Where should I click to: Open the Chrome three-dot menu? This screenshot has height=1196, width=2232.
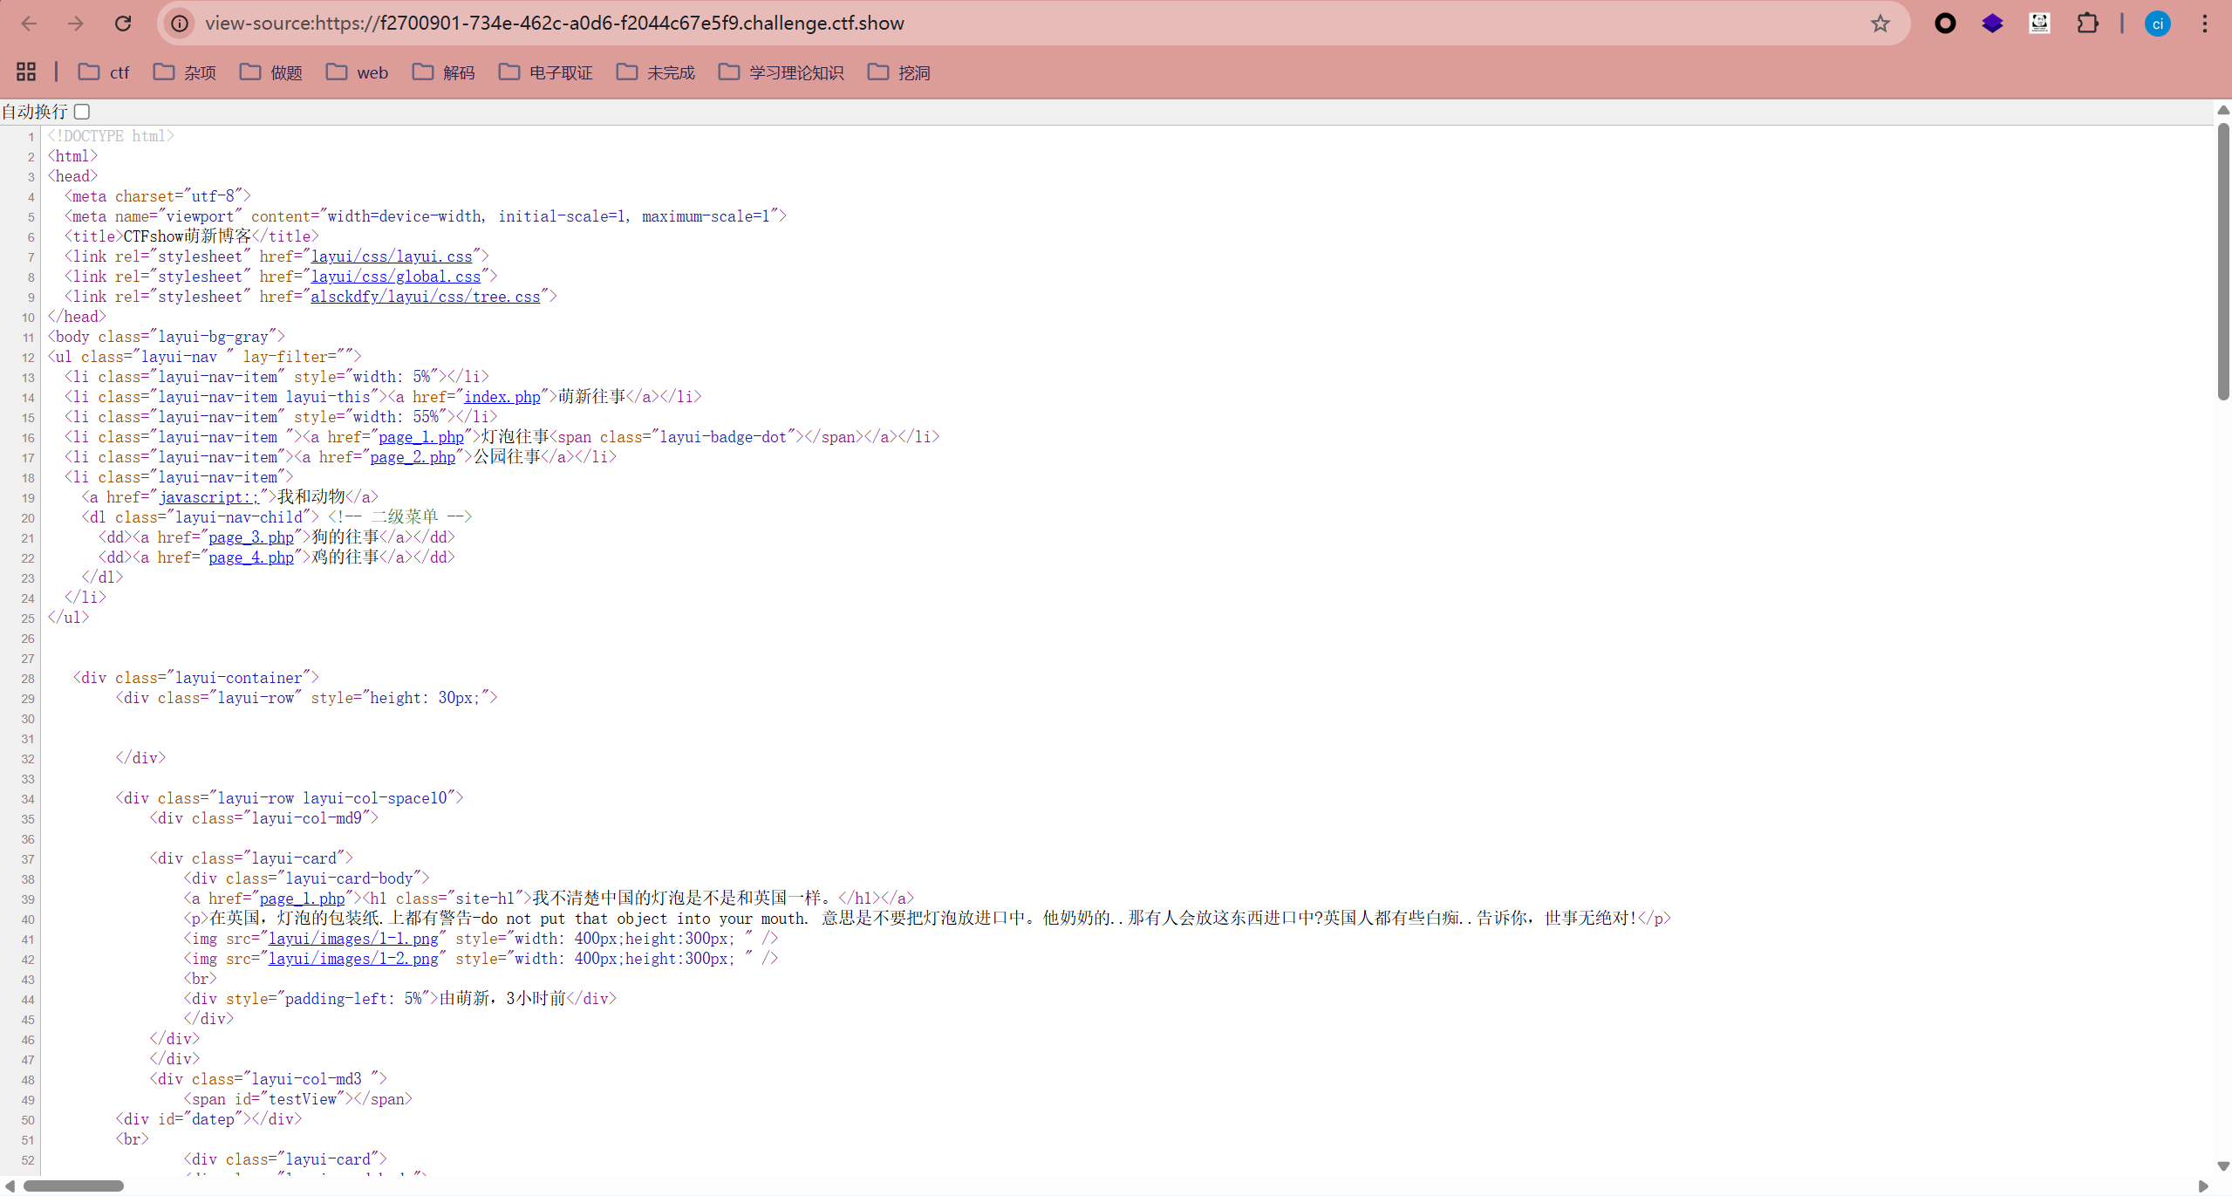pos(2204,24)
